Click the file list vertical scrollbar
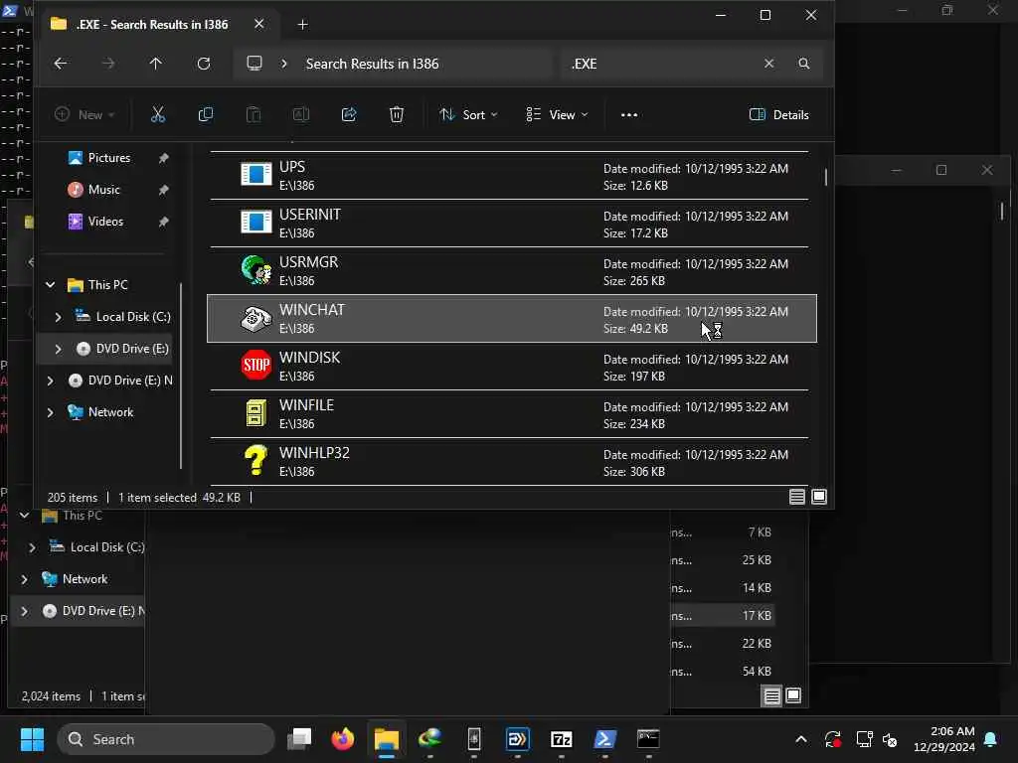 825,177
